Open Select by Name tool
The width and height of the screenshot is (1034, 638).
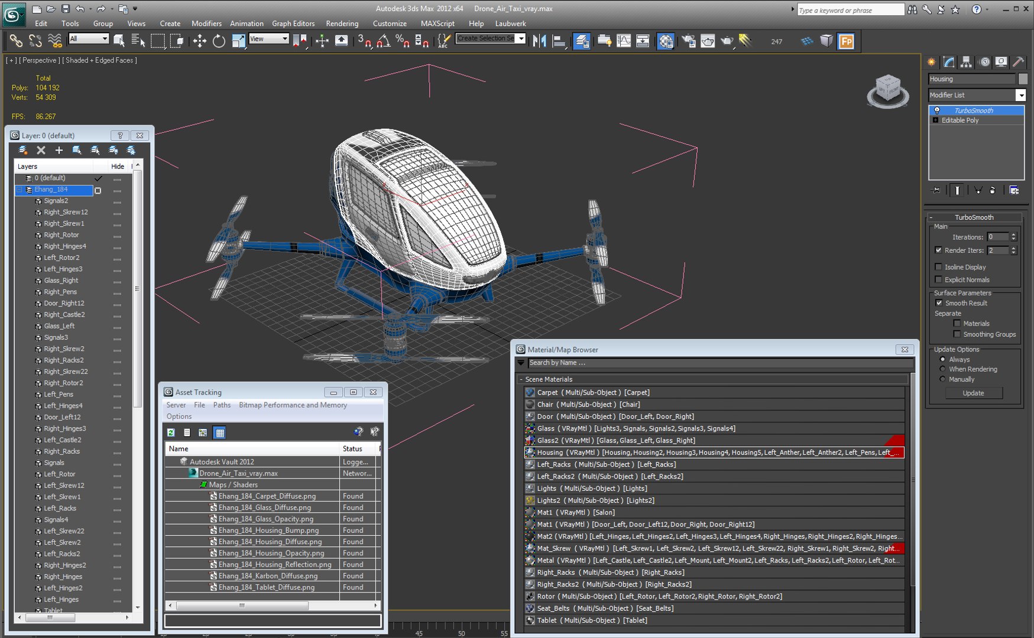[138, 41]
